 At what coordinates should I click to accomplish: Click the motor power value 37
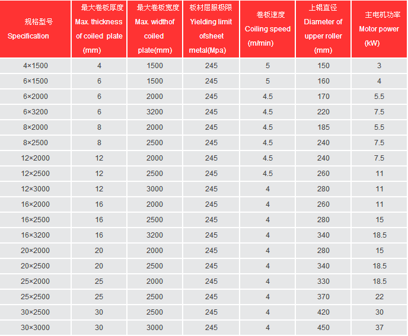point(379,328)
